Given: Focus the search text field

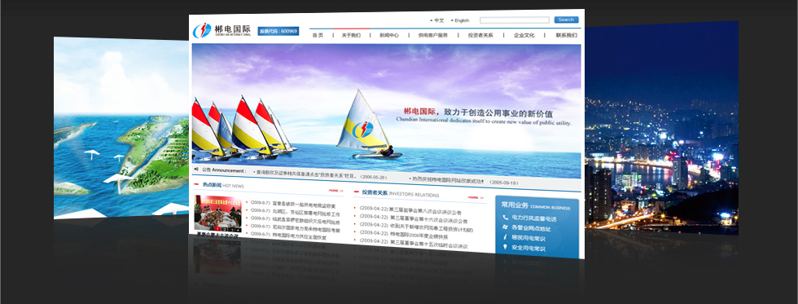Looking at the screenshot, I should click(x=515, y=20).
